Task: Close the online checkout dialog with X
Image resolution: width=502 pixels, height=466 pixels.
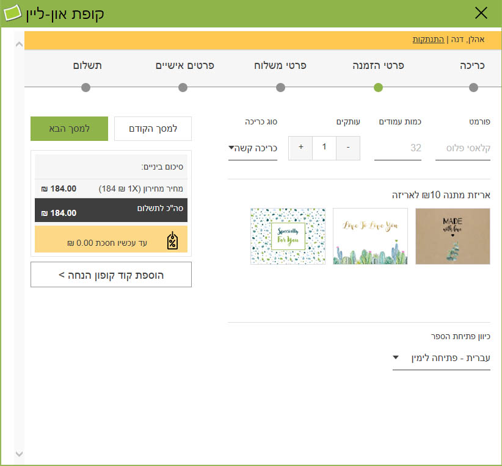Action: (x=481, y=13)
